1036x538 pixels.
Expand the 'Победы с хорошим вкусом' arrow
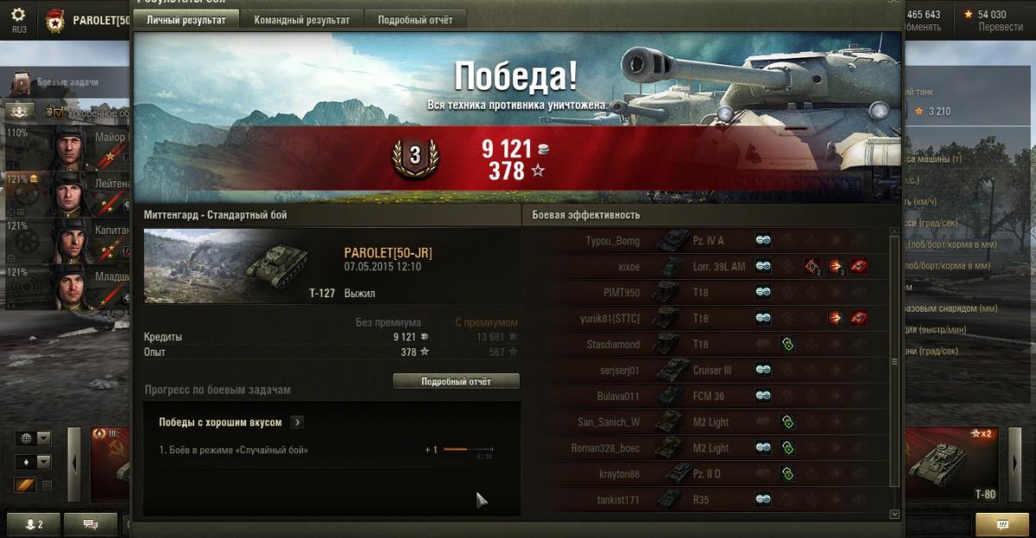(x=296, y=422)
